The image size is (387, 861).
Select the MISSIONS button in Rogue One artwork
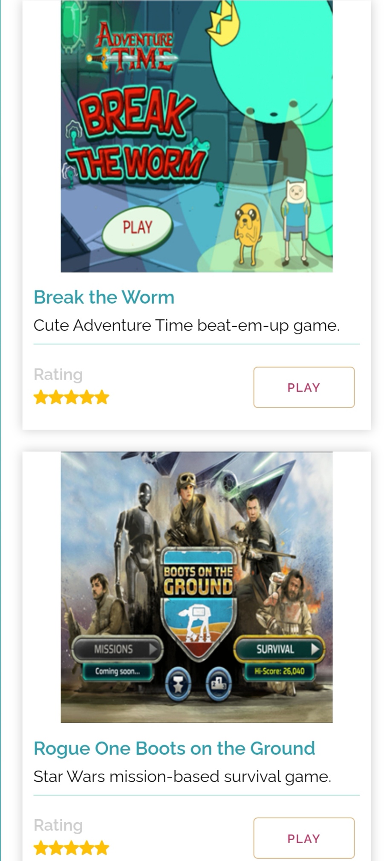(x=118, y=649)
